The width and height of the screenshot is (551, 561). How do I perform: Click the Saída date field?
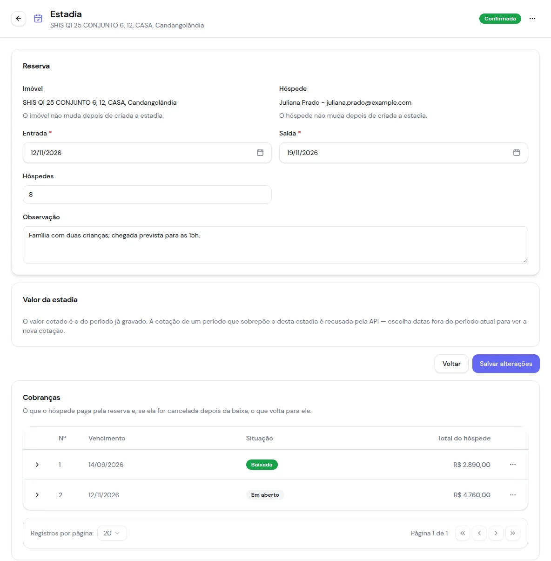click(x=403, y=153)
